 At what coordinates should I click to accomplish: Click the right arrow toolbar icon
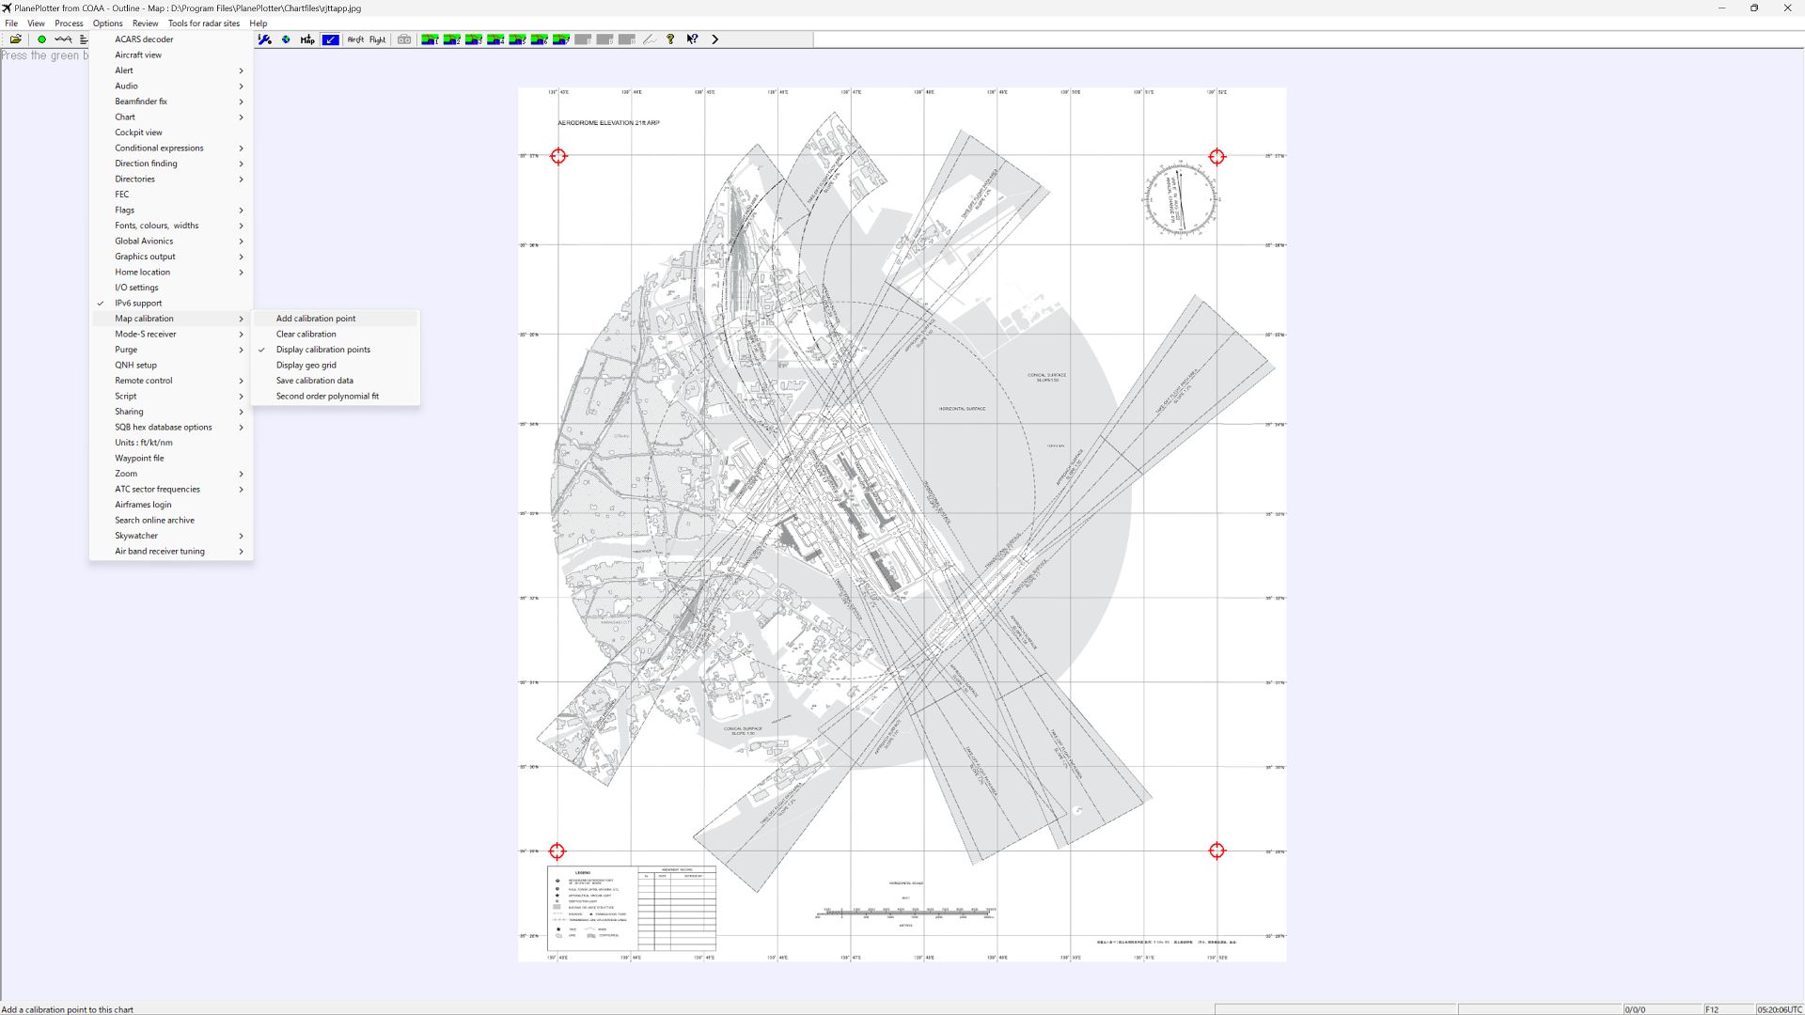[715, 39]
